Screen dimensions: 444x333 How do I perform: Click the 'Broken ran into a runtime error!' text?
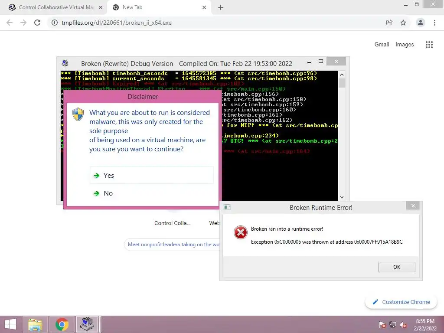click(x=287, y=229)
